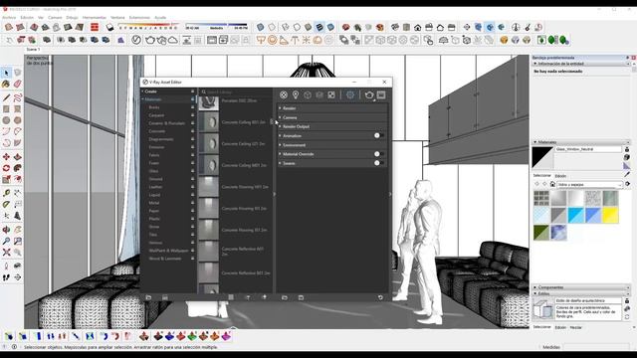Switch to Mezclar tab in Estilos panel
Image resolution: width=637 pixels, height=358 pixels.
pyautogui.click(x=575, y=327)
